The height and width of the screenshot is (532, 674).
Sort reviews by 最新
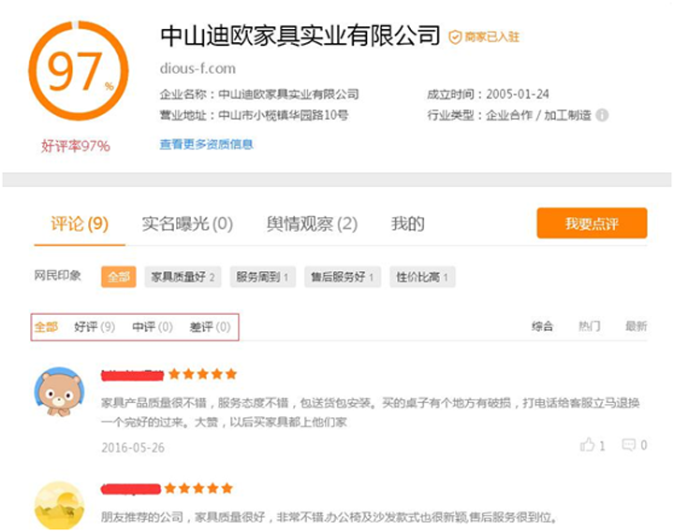(637, 326)
